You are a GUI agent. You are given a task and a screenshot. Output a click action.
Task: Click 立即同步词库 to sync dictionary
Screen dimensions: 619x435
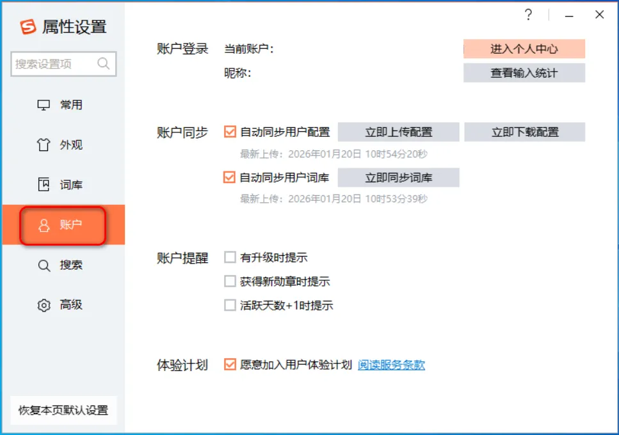pos(400,178)
